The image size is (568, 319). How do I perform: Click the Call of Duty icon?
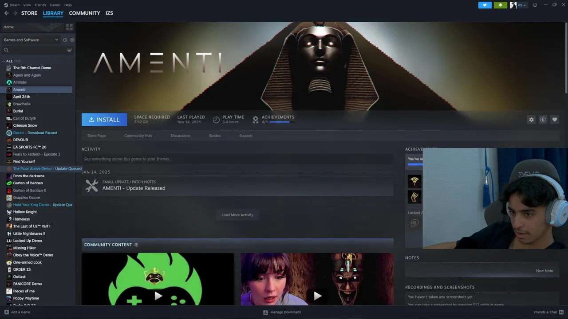click(9, 118)
